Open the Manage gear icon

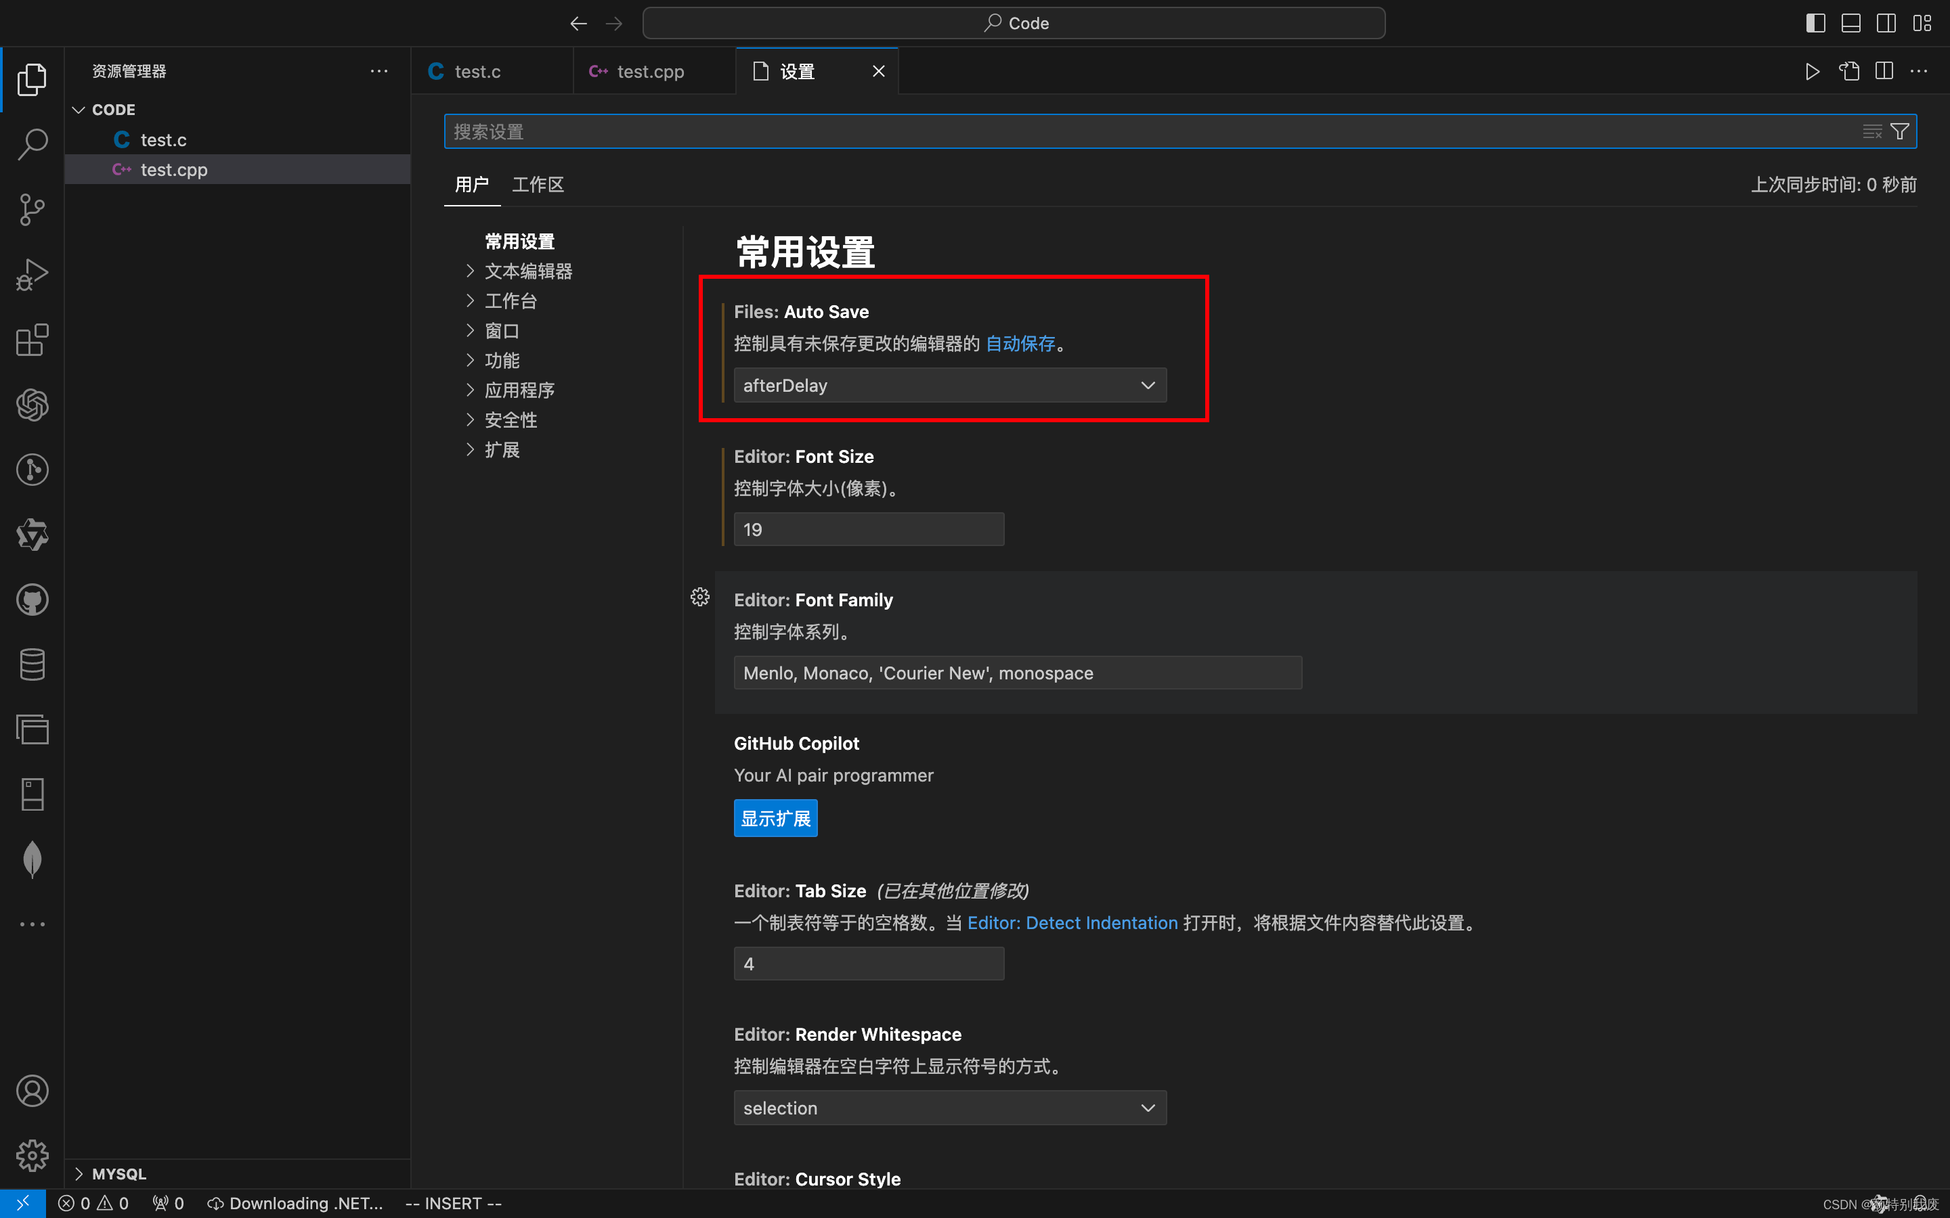pos(32,1156)
